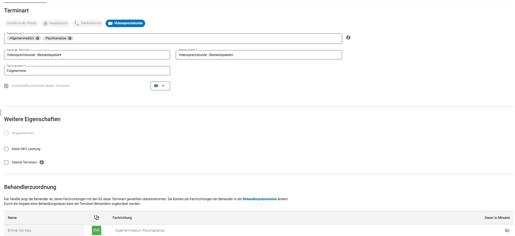Choose the Hausbesuch appointment type
The width and height of the screenshot is (515, 236).
click(x=55, y=23)
